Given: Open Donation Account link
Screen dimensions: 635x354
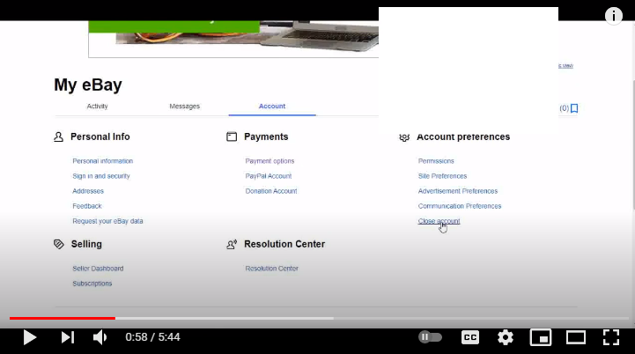Looking at the screenshot, I should pyautogui.click(x=271, y=191).
